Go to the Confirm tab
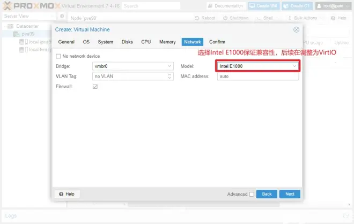 217,42
